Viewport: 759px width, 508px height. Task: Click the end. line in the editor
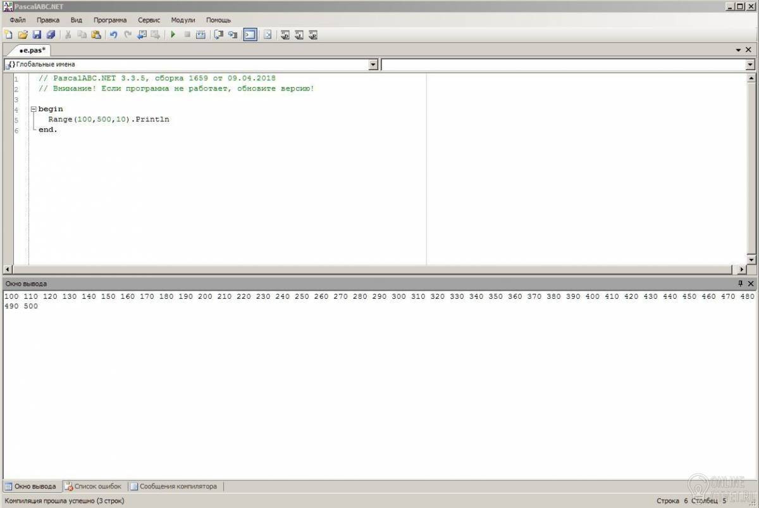pos(48,130)
